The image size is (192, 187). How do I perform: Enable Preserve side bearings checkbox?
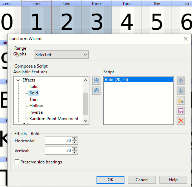pos(17,162)
